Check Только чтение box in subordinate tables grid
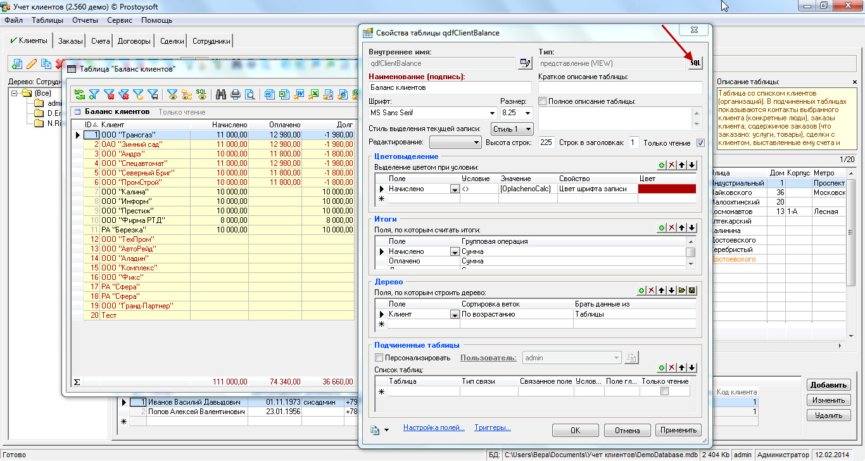This screenshot has height=461, width=865. 664,391
